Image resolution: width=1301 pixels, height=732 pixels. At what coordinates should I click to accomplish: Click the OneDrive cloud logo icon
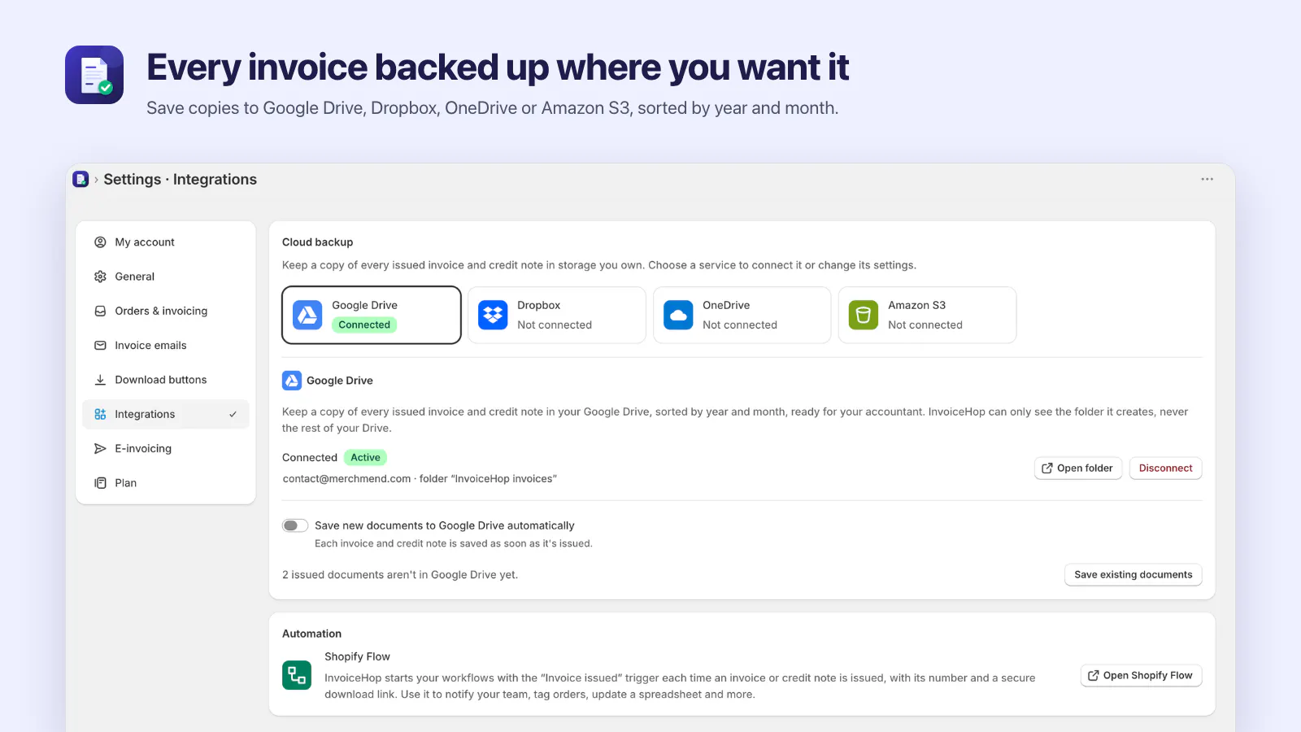(678, 315)
